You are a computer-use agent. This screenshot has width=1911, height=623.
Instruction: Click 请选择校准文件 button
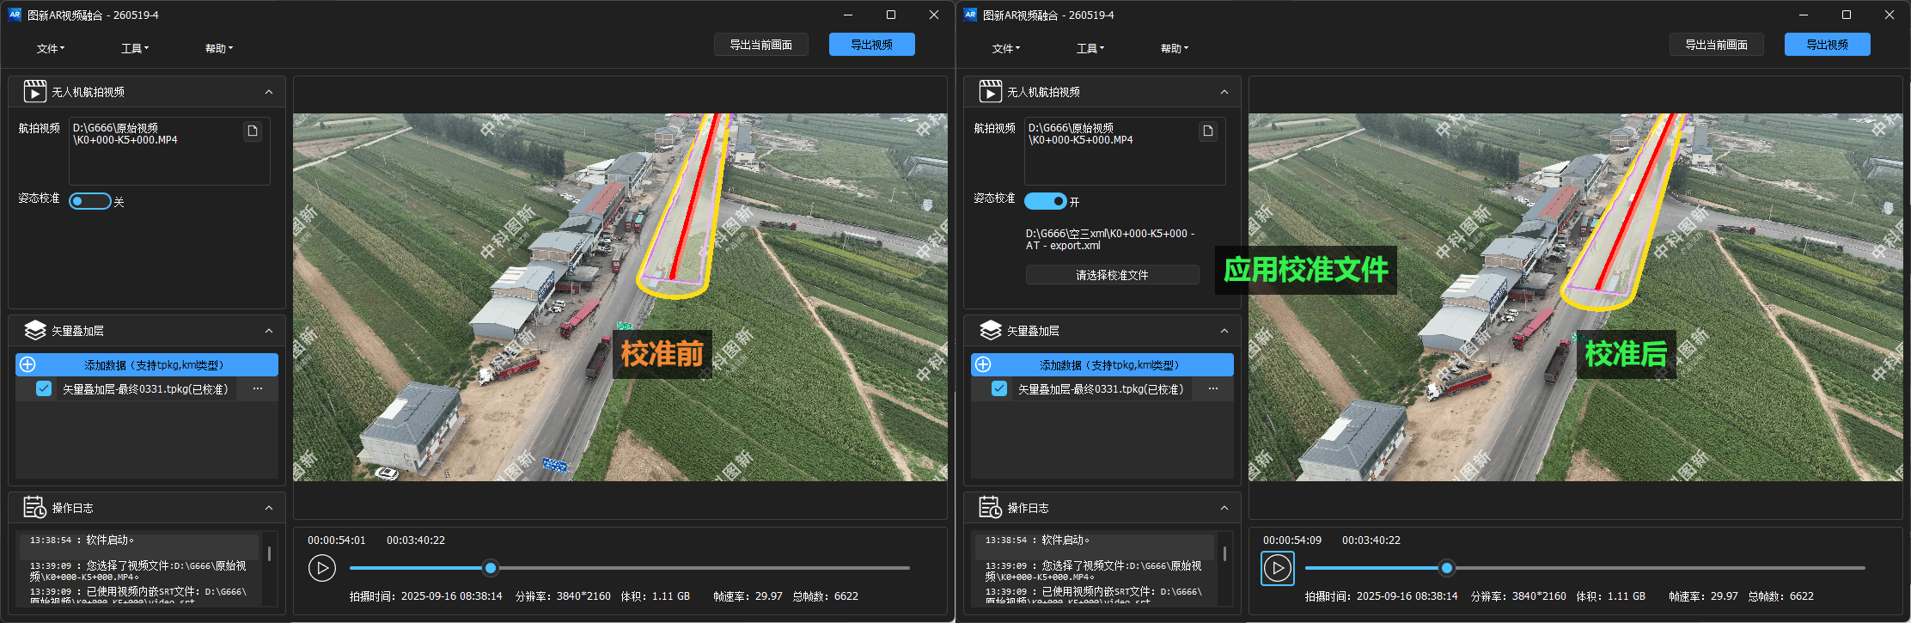click(x=1113, y=275)
